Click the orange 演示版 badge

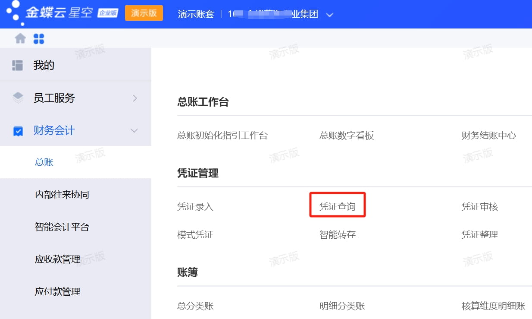click(144, 13)
